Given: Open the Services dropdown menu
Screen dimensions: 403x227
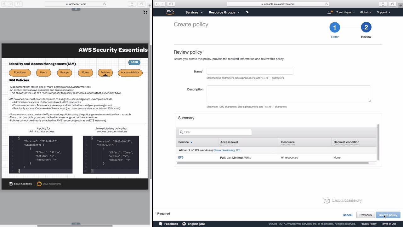Looking at the screenshot, I should [x=194, y=12].
